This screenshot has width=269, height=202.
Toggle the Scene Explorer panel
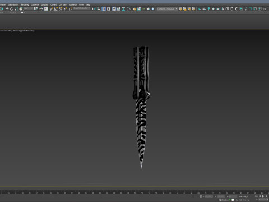(104, 9)
